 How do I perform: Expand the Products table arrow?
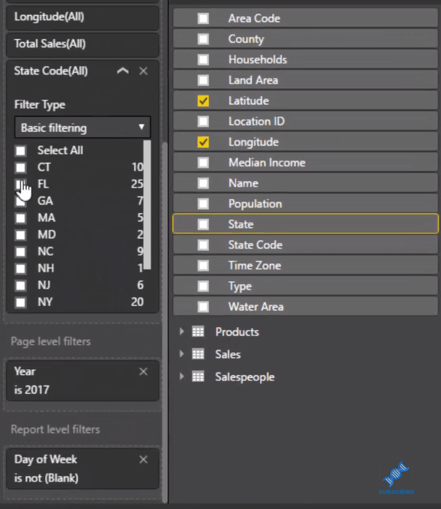click(x=182, y=331)
